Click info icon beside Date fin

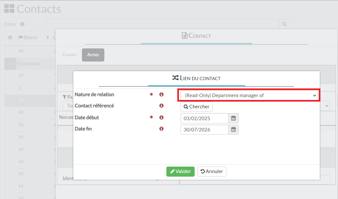point(161,129)
